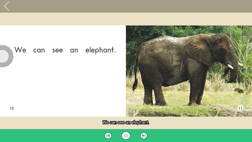Tap the word "see" on the page
Screen dimensions: 252x142
[x=57, y=50]
